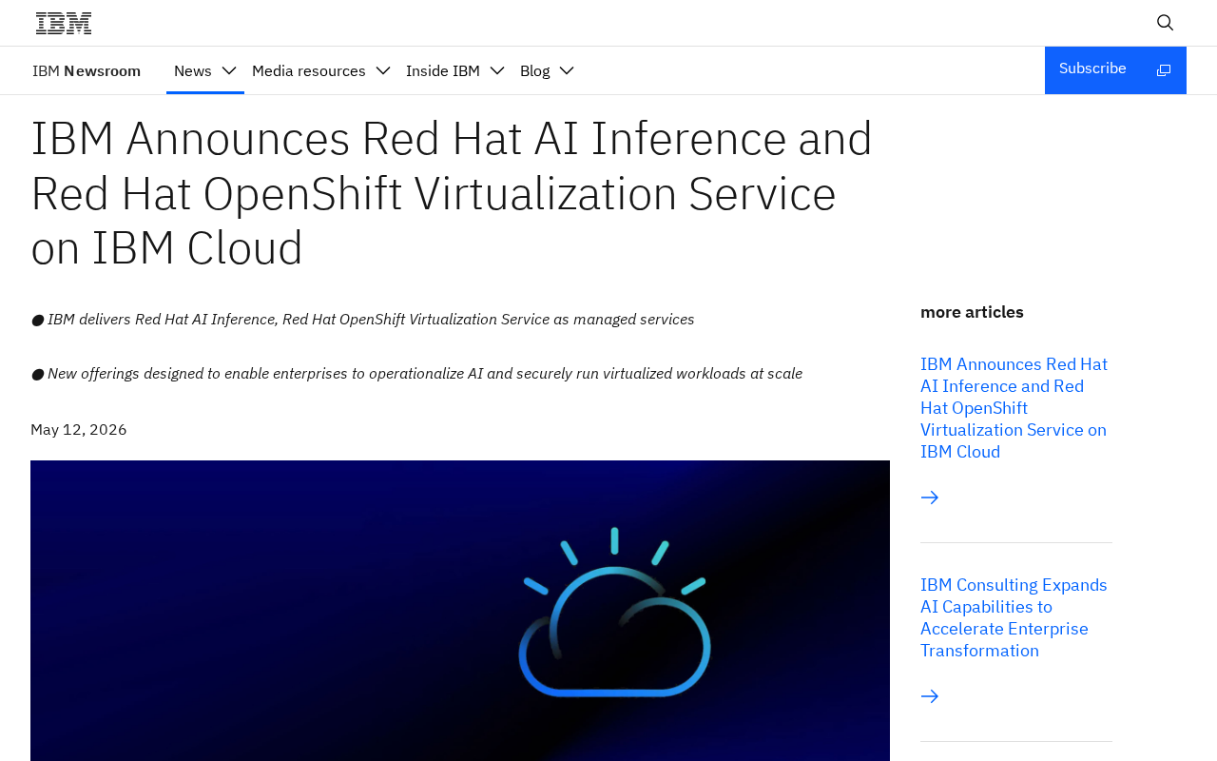Click the Subscribe button's external window icon
Viewport: 1217px width, 761px height.
[1164, 70]
